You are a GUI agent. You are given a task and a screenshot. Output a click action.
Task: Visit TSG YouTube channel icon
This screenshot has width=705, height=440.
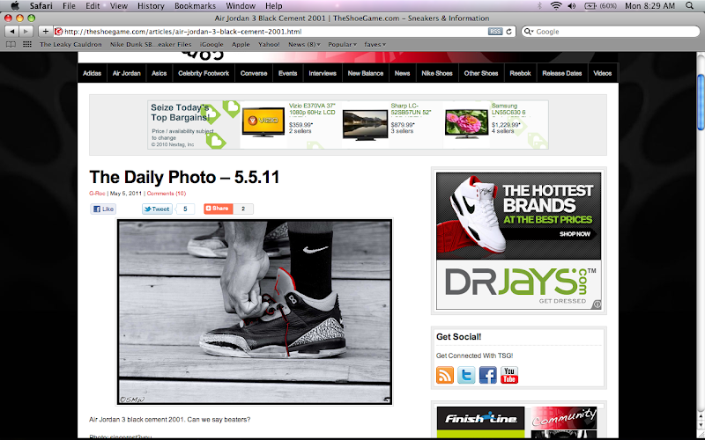click(x=509, y=375)
